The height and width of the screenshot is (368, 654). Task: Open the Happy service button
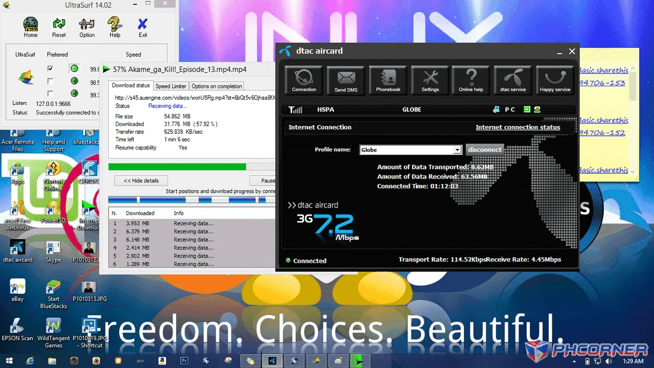(555, 80)
